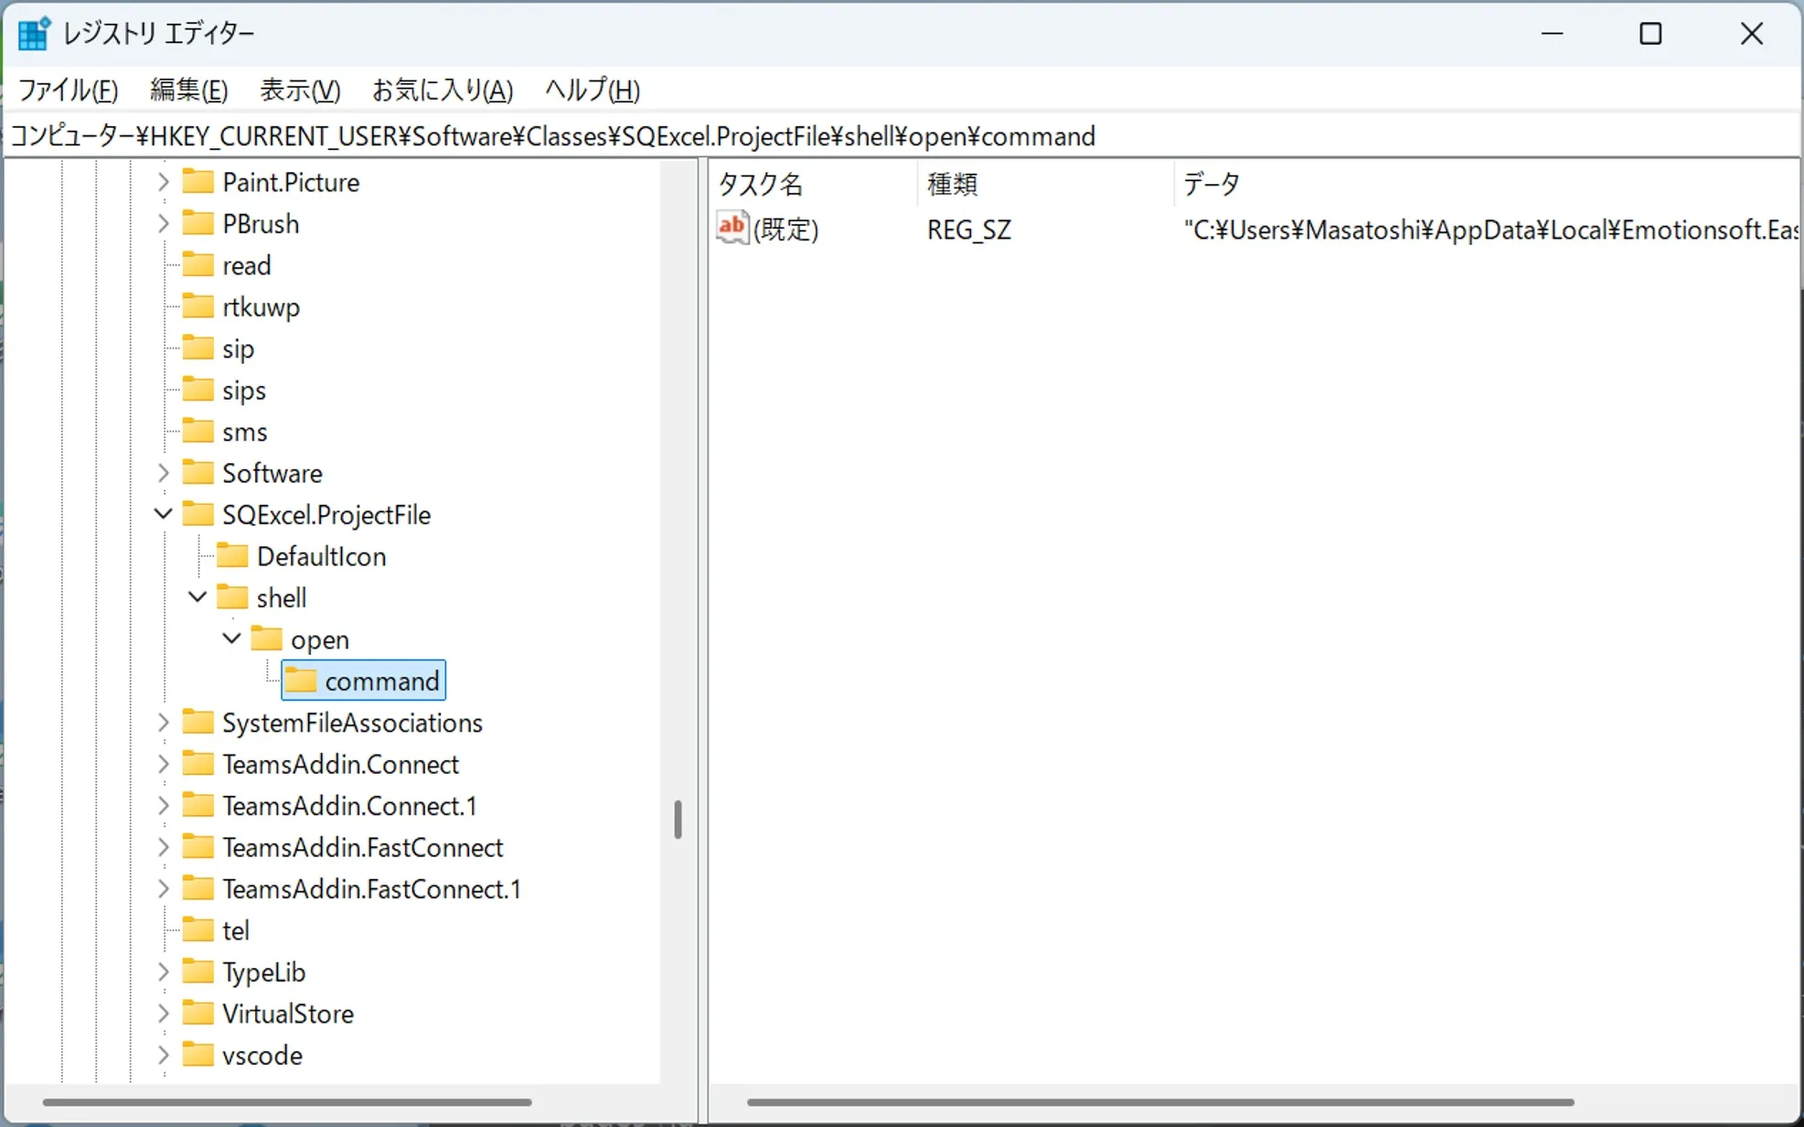
Task: Open the 編集(E) menu
Action: coord(189,90)
